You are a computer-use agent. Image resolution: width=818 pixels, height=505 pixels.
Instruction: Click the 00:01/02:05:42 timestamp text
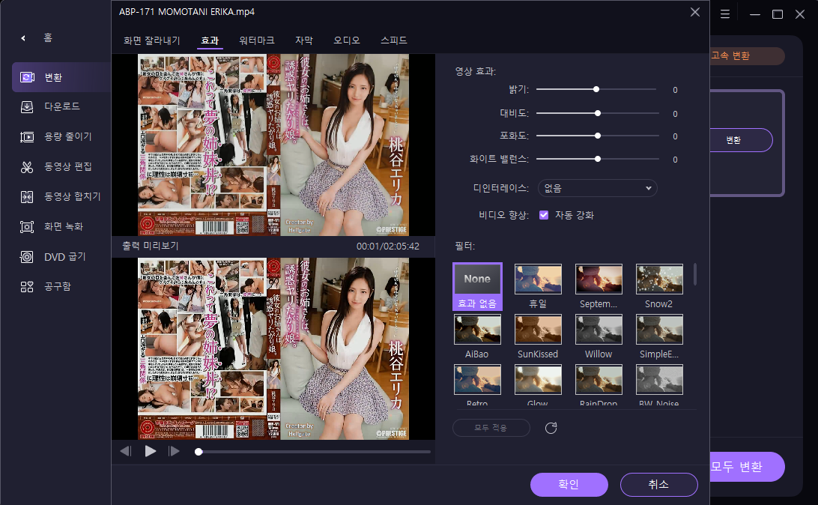(x=387, y=247)
